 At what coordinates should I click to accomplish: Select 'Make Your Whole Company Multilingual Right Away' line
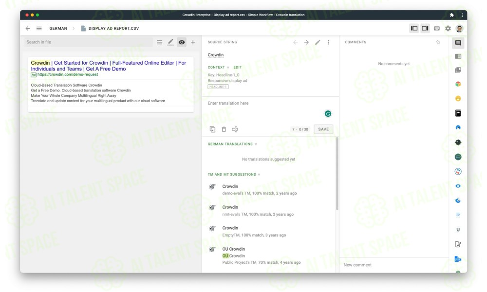(74, 95)
